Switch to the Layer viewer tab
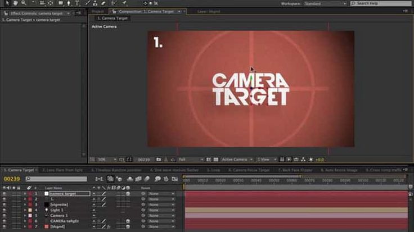This screenshot has width=414, height=232. coord(209,11)
